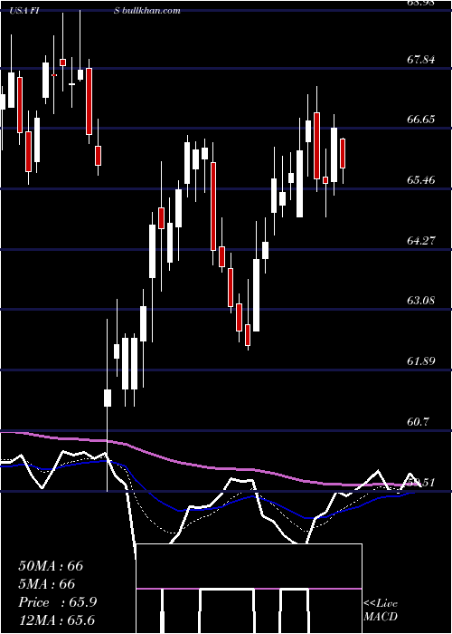This screenshot has width=452, height=634.
Task: Click the <<Live MACD label
Action: pos(381,610)
